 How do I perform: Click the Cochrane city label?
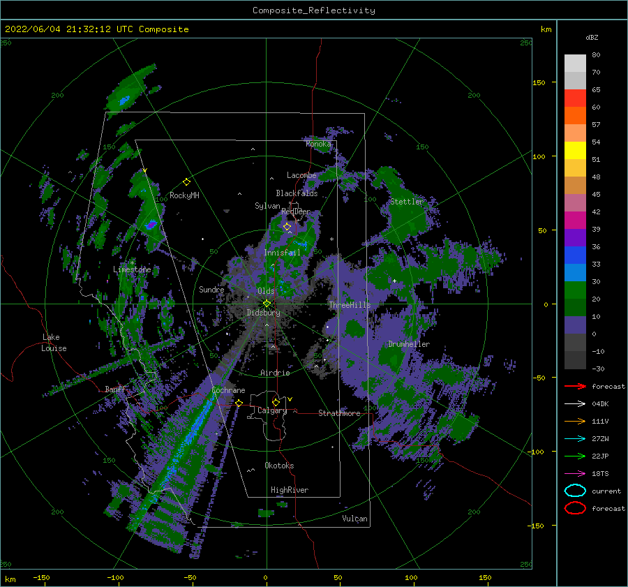click(228, 390)
